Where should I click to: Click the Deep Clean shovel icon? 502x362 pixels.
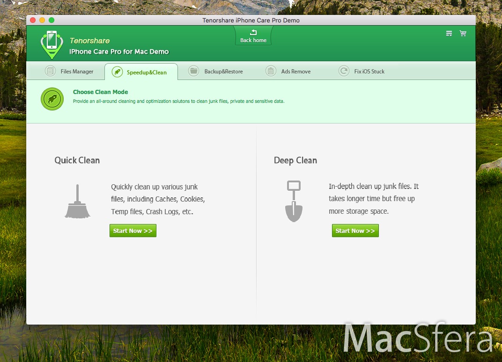(294, 201)
